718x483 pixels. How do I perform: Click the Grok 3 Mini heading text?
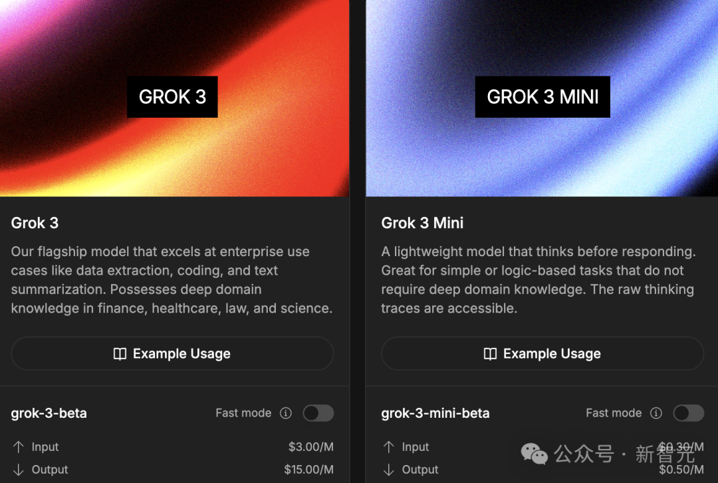coord(422,223)
